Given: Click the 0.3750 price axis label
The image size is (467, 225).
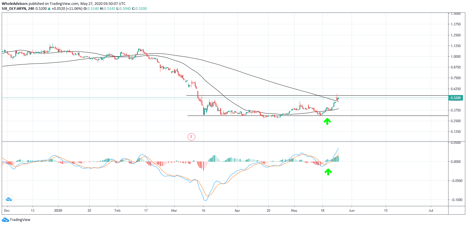Looking at the screenshot, I should (456, 110).
